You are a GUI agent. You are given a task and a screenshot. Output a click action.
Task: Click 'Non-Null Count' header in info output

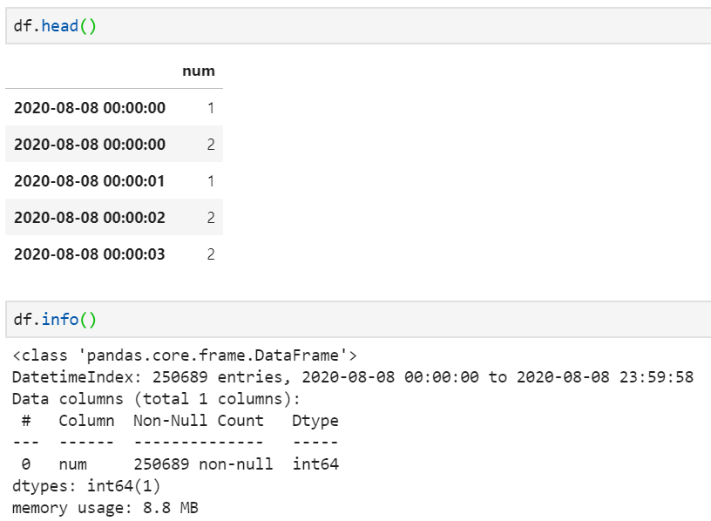[198, 420]
